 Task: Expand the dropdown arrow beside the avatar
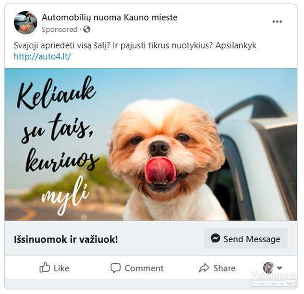[279, 268]
